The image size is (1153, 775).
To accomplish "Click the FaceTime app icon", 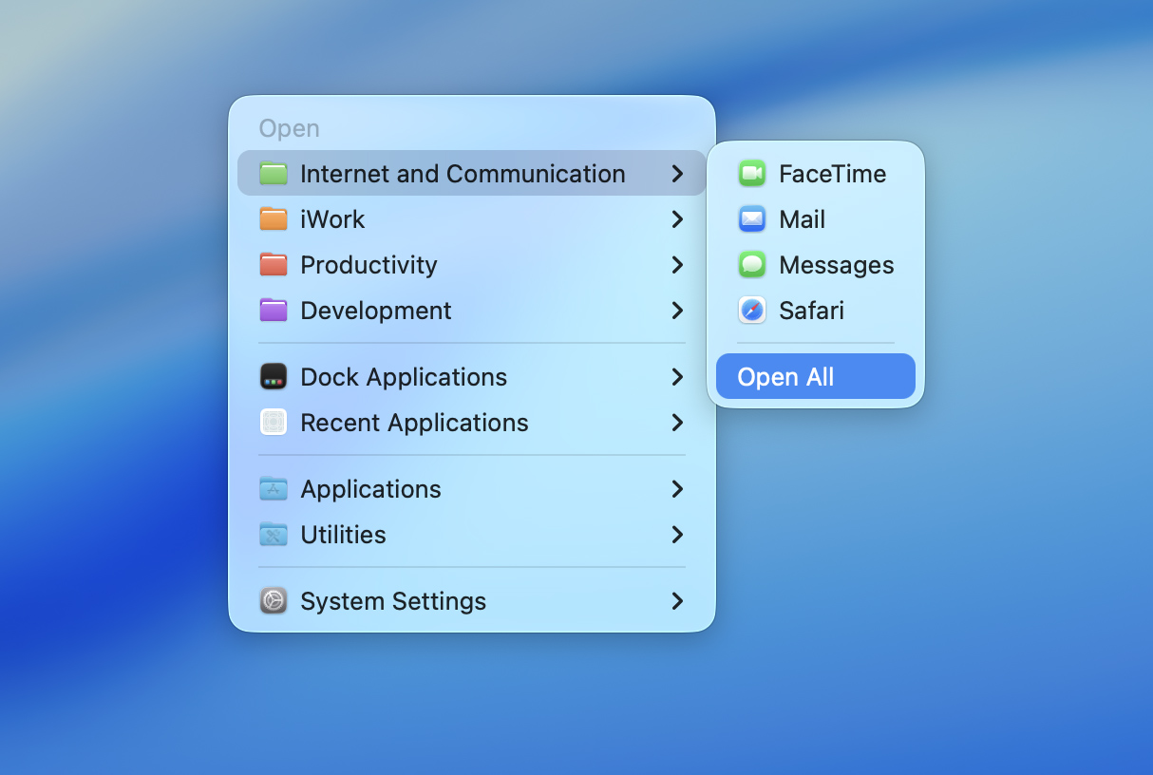I will 752,174.
